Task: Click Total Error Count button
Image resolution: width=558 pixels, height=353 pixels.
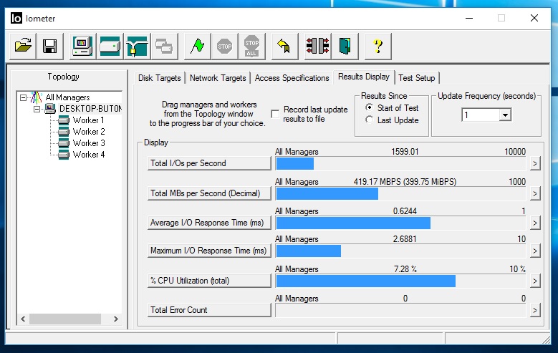Action: coord(209,310)
